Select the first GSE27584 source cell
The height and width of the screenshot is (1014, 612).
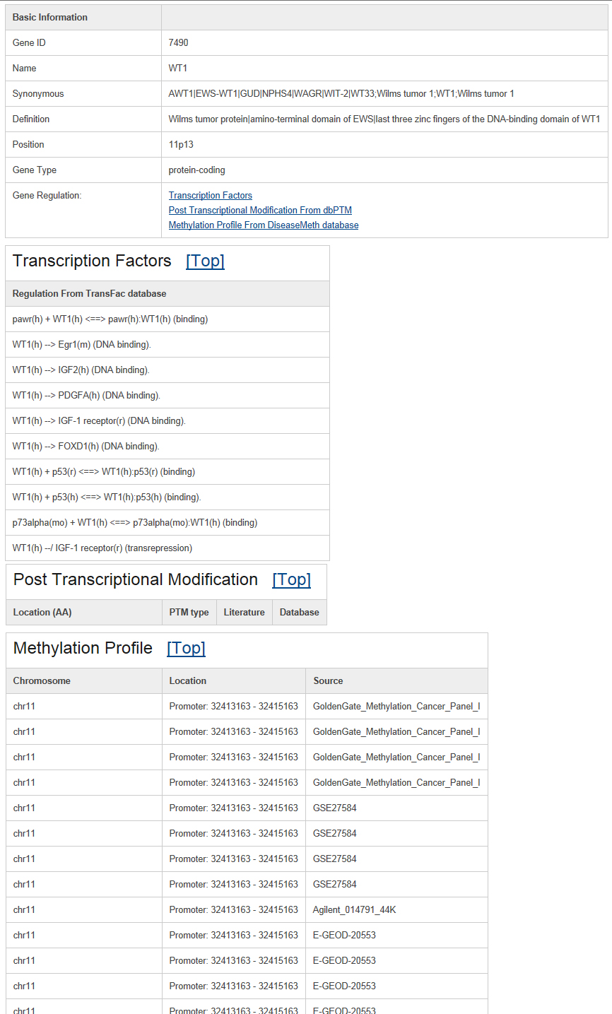[397, 808]
